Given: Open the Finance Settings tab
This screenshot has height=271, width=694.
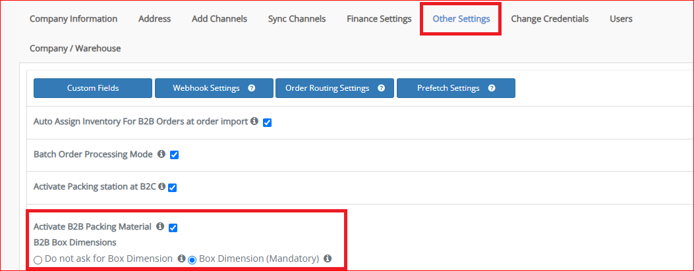Looking at the screenshot, I should 380,19.
